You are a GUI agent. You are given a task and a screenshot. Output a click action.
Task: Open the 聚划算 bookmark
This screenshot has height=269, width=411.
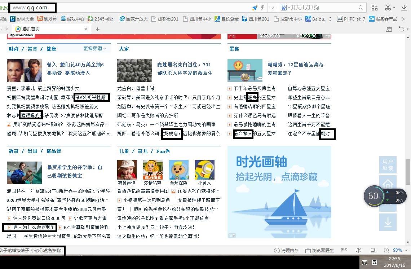[47, 19]
